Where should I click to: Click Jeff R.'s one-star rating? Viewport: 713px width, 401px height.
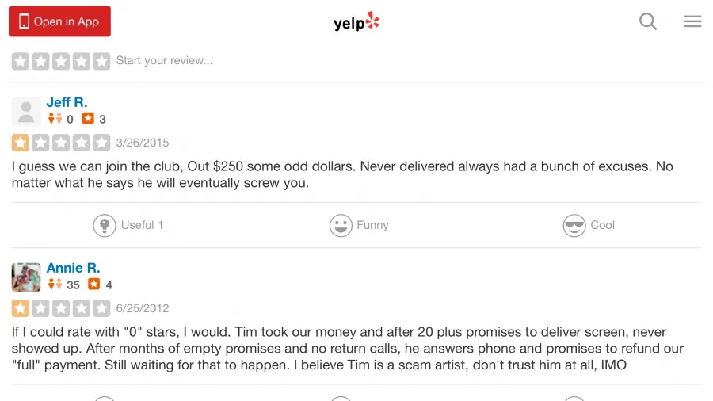61,143
